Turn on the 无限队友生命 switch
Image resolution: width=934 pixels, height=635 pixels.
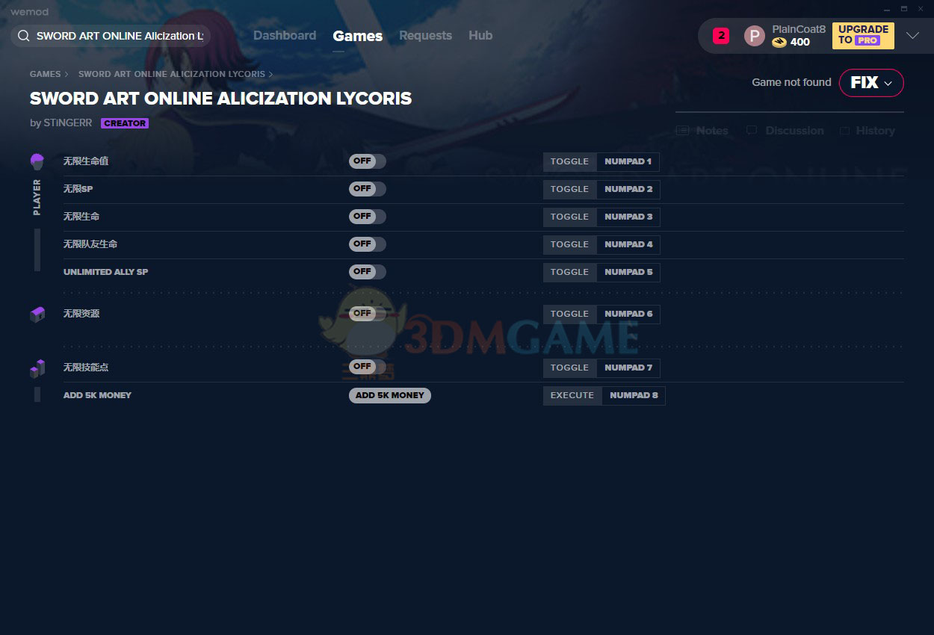pos(367,244)
